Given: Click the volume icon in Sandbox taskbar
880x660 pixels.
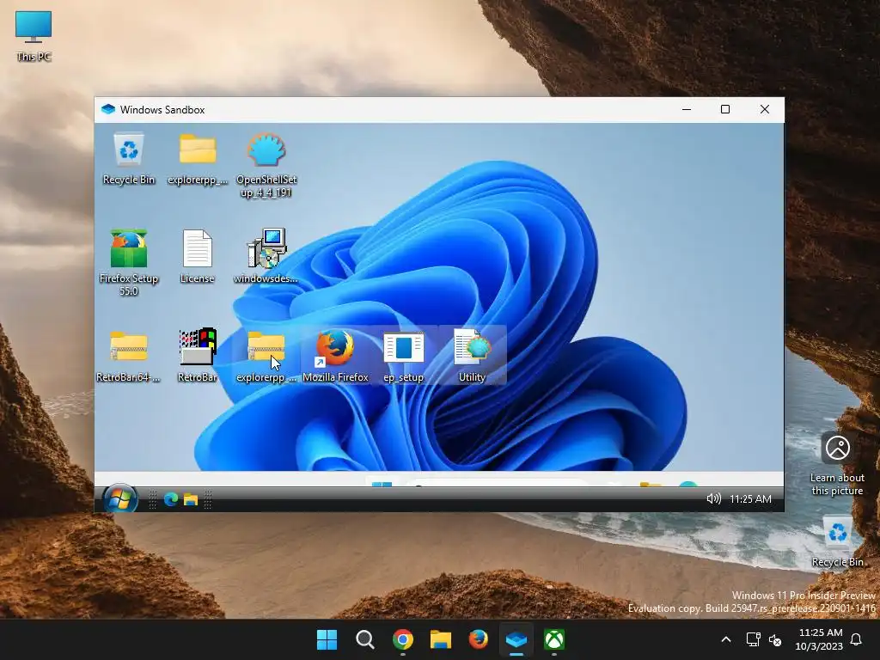Looking at the screenshot, I should [713, 498].
